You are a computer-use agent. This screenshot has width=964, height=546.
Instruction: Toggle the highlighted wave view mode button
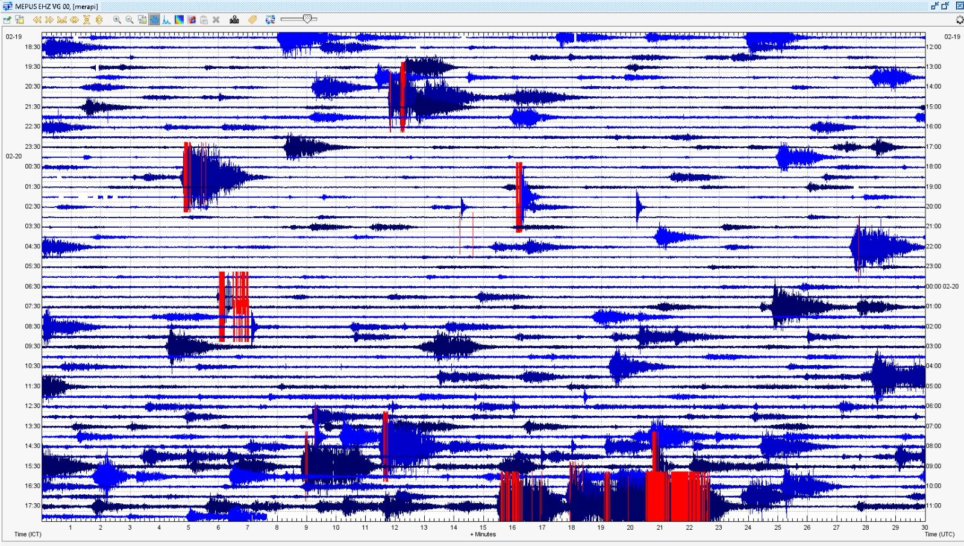pos(154,19)
